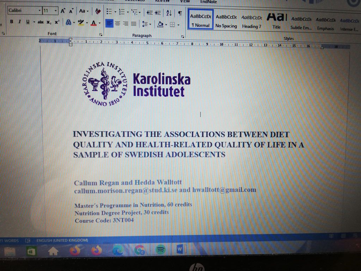
Task: Apply Emphasis style
Action: 325,24
